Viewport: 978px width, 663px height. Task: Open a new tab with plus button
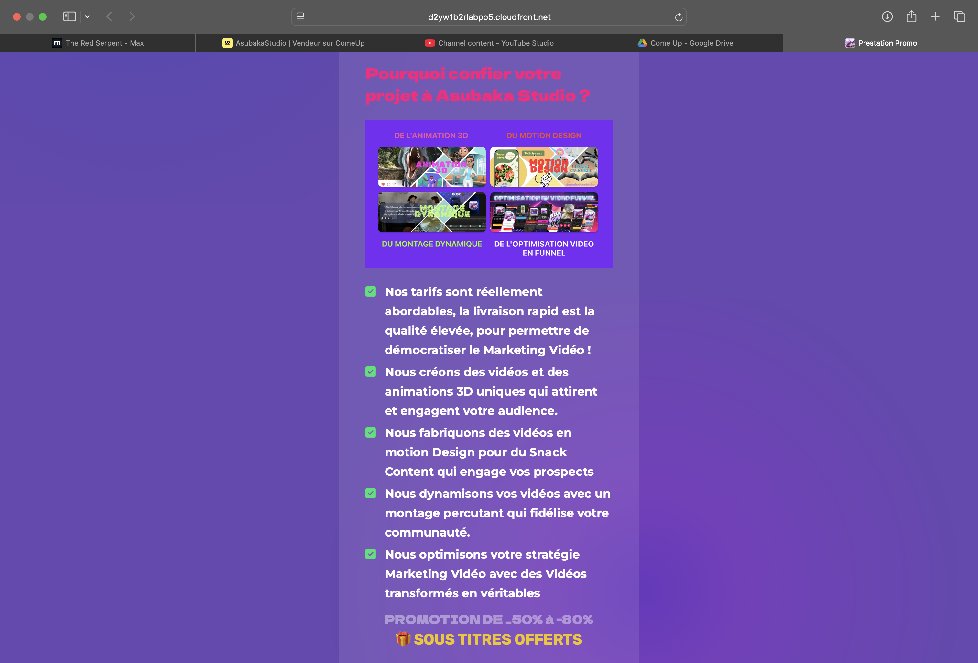(935, 17)
